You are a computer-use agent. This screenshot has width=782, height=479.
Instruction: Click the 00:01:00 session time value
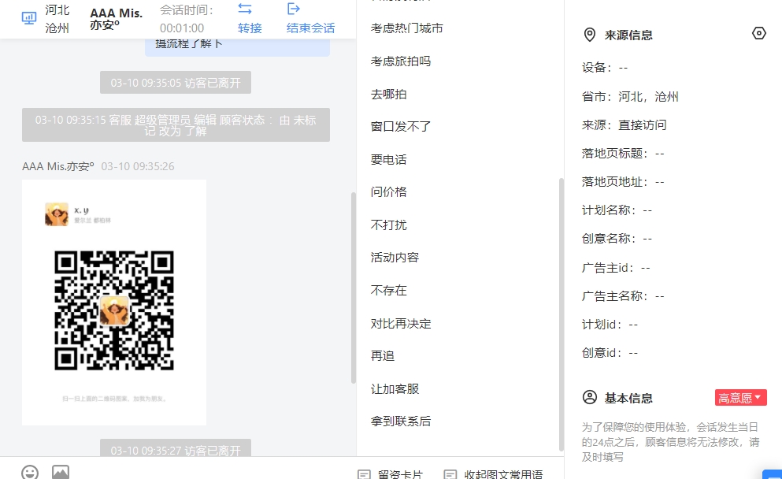point(182,28)
